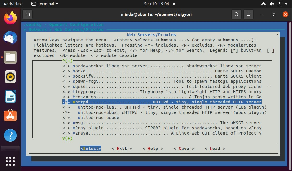Toggle the shadowsocksr-libev-ssr-server module box
Image resolution: width=292 pixels, height=171 pixels.
coord(66,66)
